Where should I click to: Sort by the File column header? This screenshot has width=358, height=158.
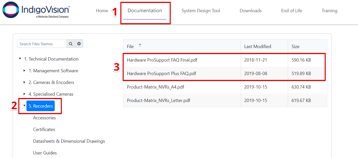(x=130, y=47)
